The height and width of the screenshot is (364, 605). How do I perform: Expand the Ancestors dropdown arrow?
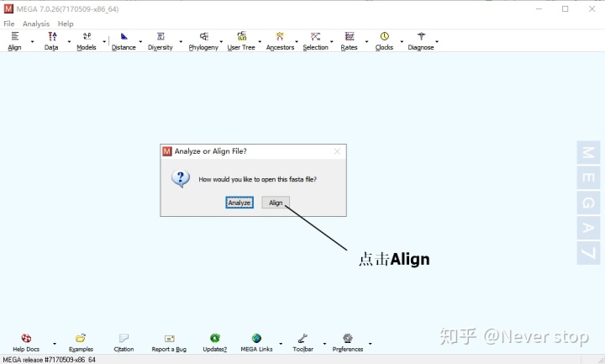coord(297,42)
